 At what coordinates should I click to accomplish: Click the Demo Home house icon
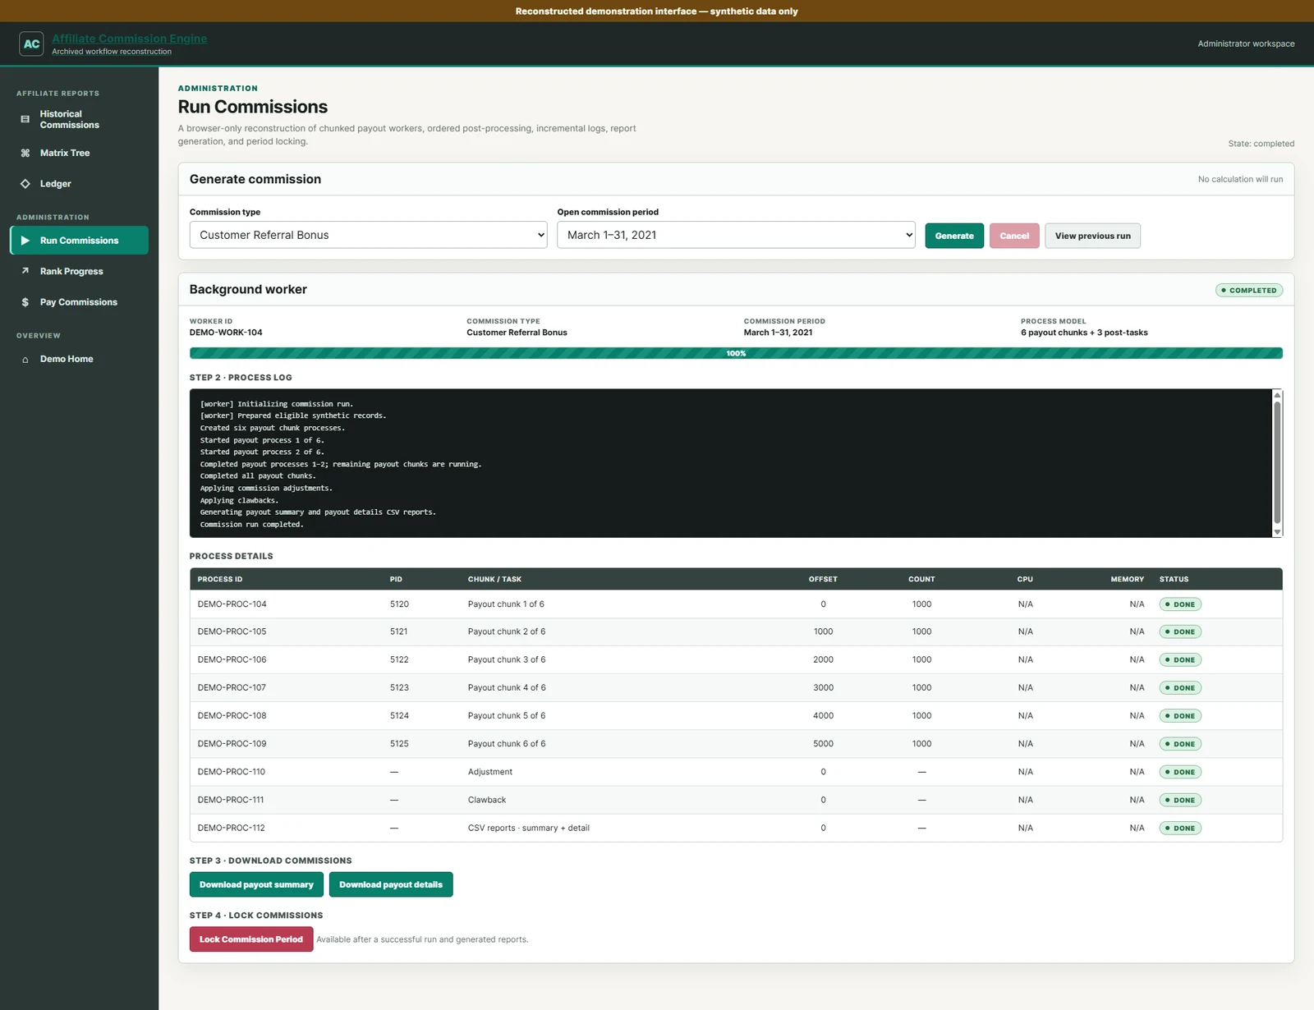pyautogui.click(x=25, y=359)
